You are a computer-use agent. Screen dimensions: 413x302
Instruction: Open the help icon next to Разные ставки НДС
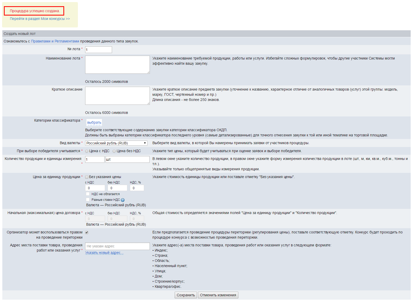(x=123, y=200)
